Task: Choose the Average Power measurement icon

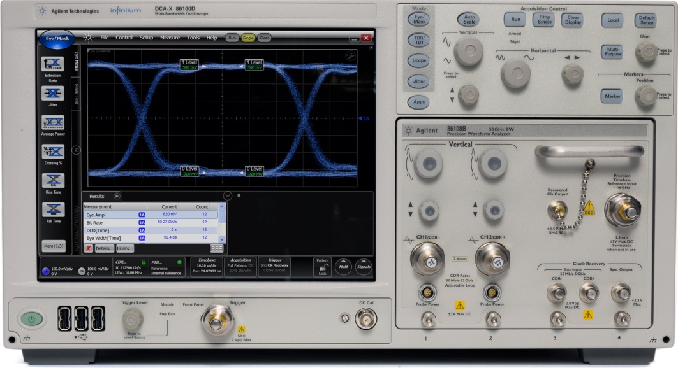Action: point(53,124)
